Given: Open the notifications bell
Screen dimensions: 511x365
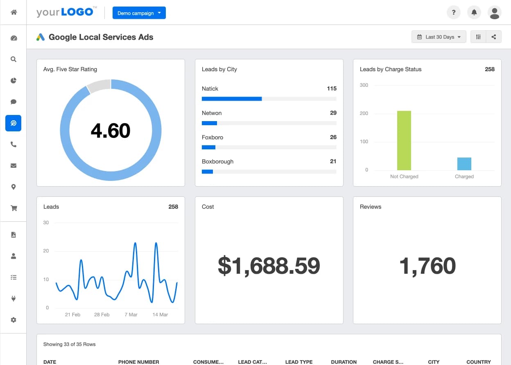Looking at the screenshot, I should (474, 13).
